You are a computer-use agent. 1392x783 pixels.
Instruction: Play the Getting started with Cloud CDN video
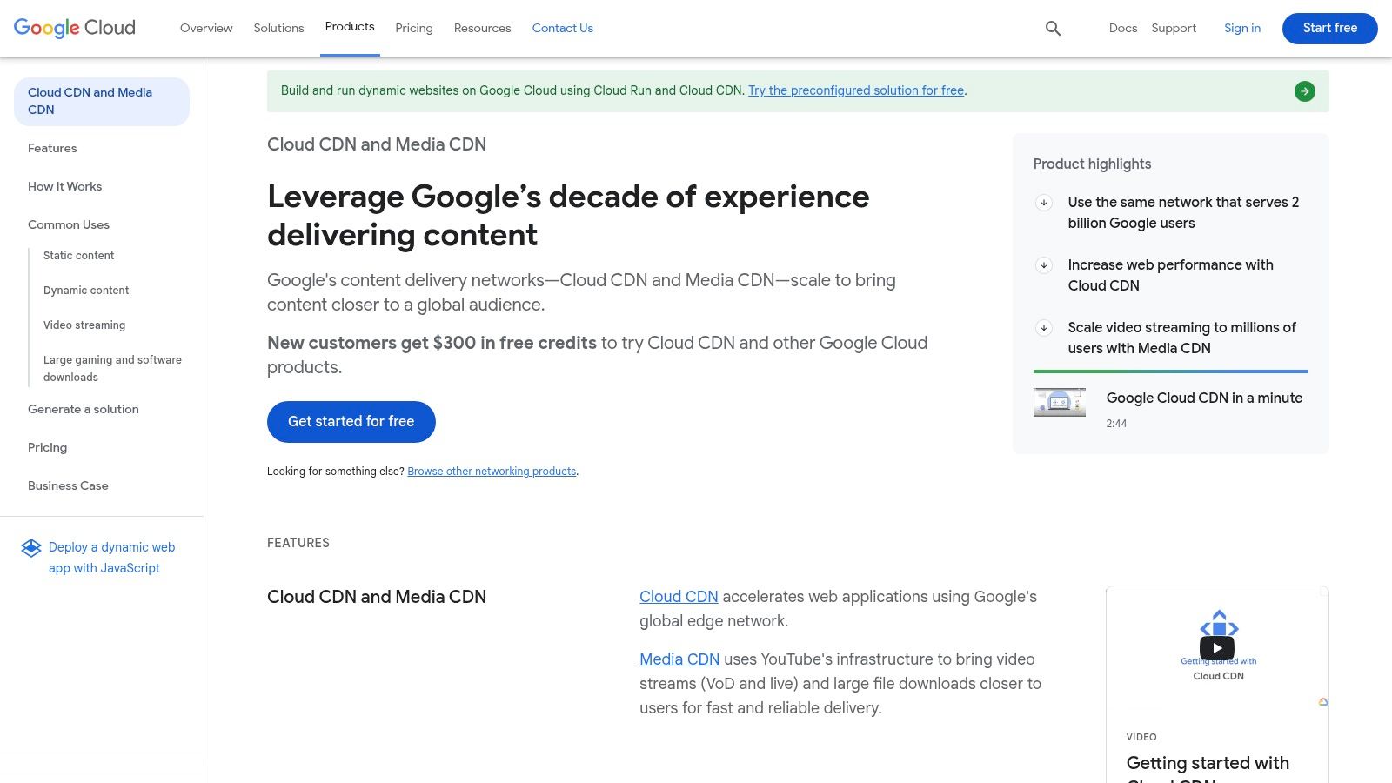pyautogui.click(x=1216, y=648)
